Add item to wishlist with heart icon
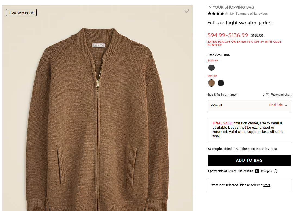Viewport: 298px width, 211px height. [x=186, y=11]
